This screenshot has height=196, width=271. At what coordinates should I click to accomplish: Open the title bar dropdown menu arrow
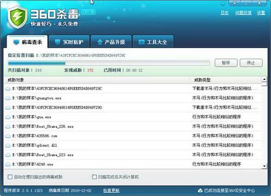tap(235, 3)
